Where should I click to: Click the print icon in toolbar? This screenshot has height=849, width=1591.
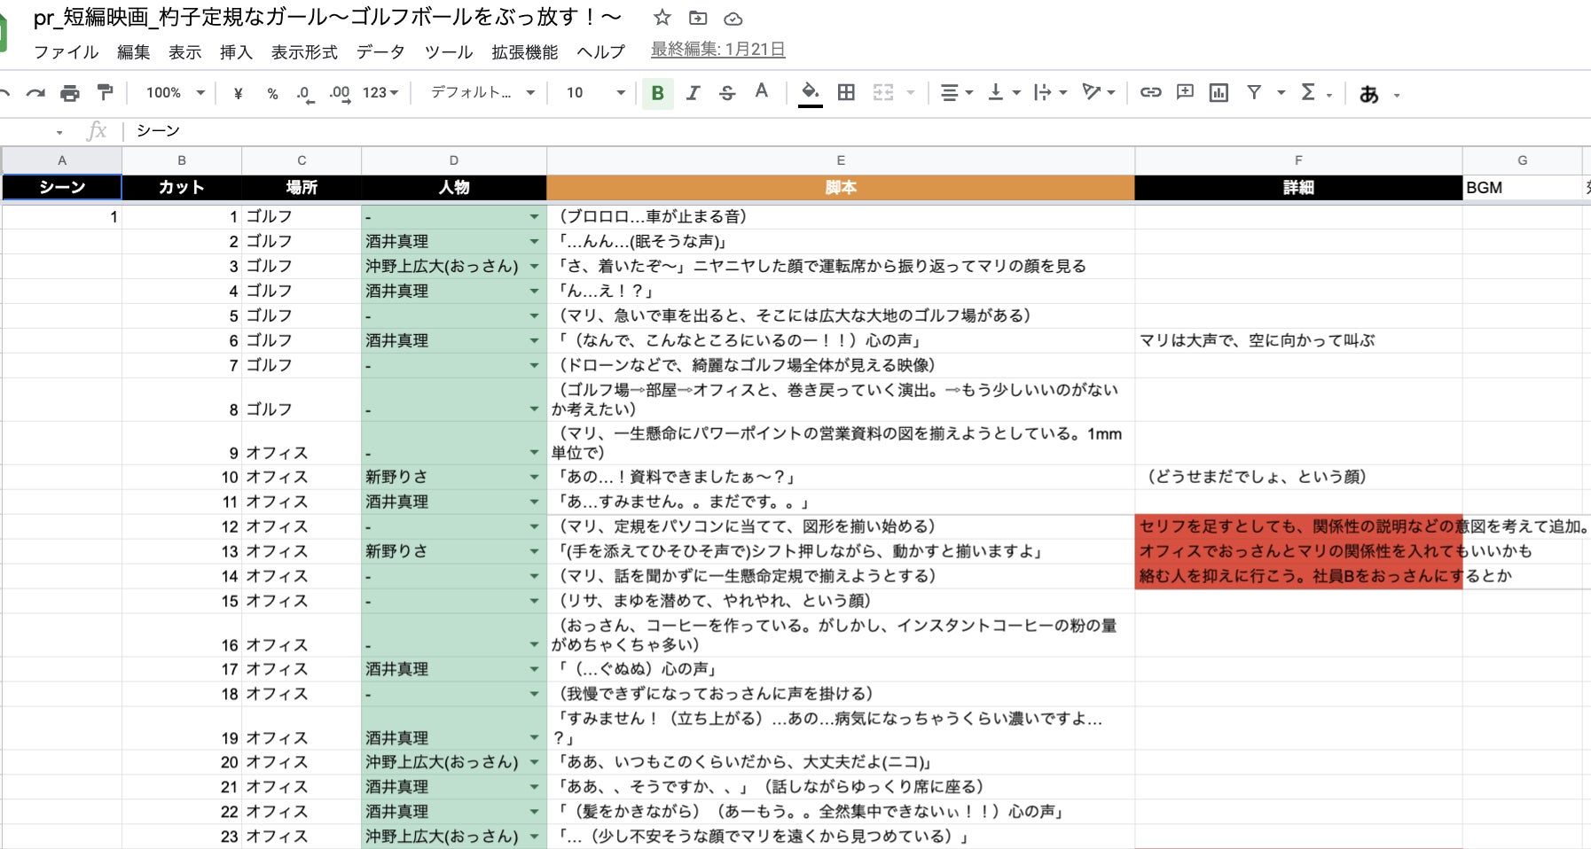pyautogui.click(x=69, y=93)
